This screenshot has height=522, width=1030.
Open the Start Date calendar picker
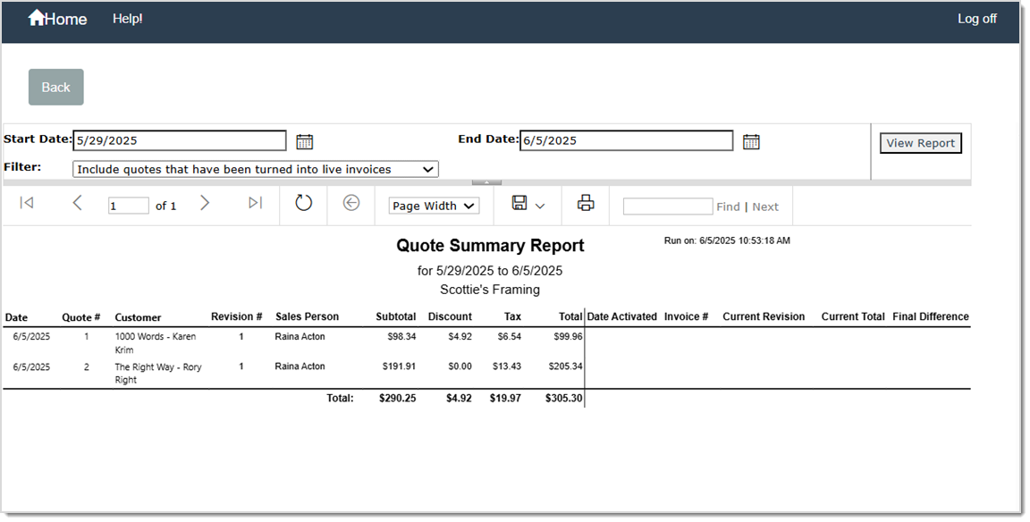(x=304, y=140)
